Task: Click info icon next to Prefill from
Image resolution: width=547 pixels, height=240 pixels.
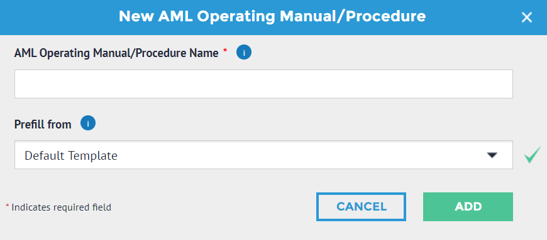Action: click(88, 123)
